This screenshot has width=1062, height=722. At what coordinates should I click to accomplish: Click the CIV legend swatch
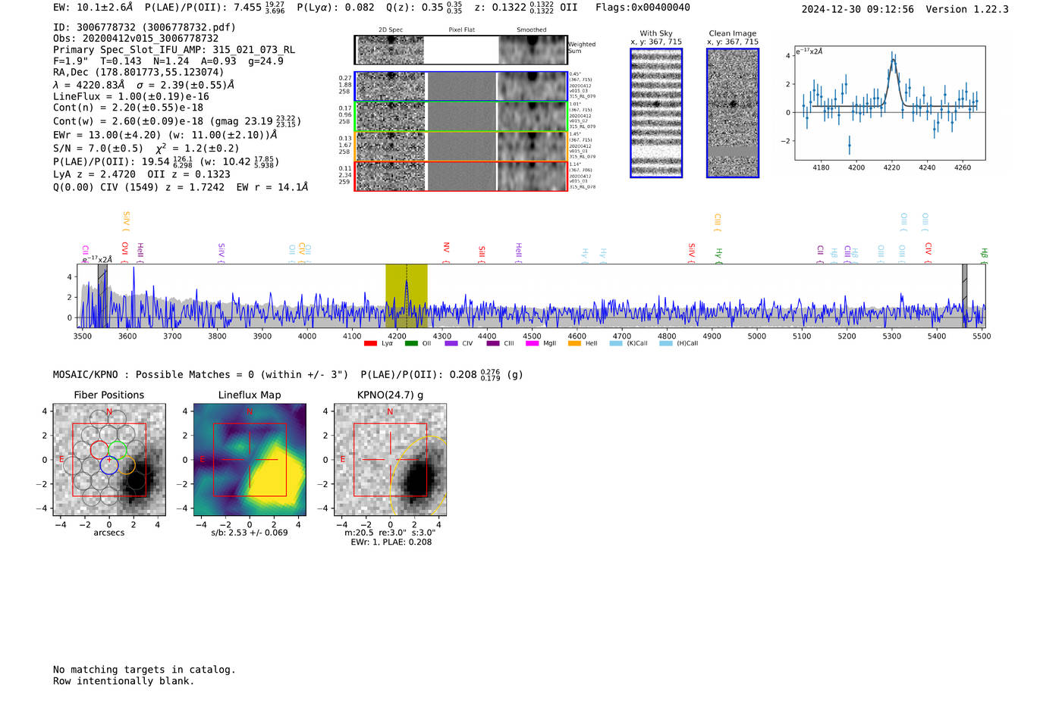451,343
